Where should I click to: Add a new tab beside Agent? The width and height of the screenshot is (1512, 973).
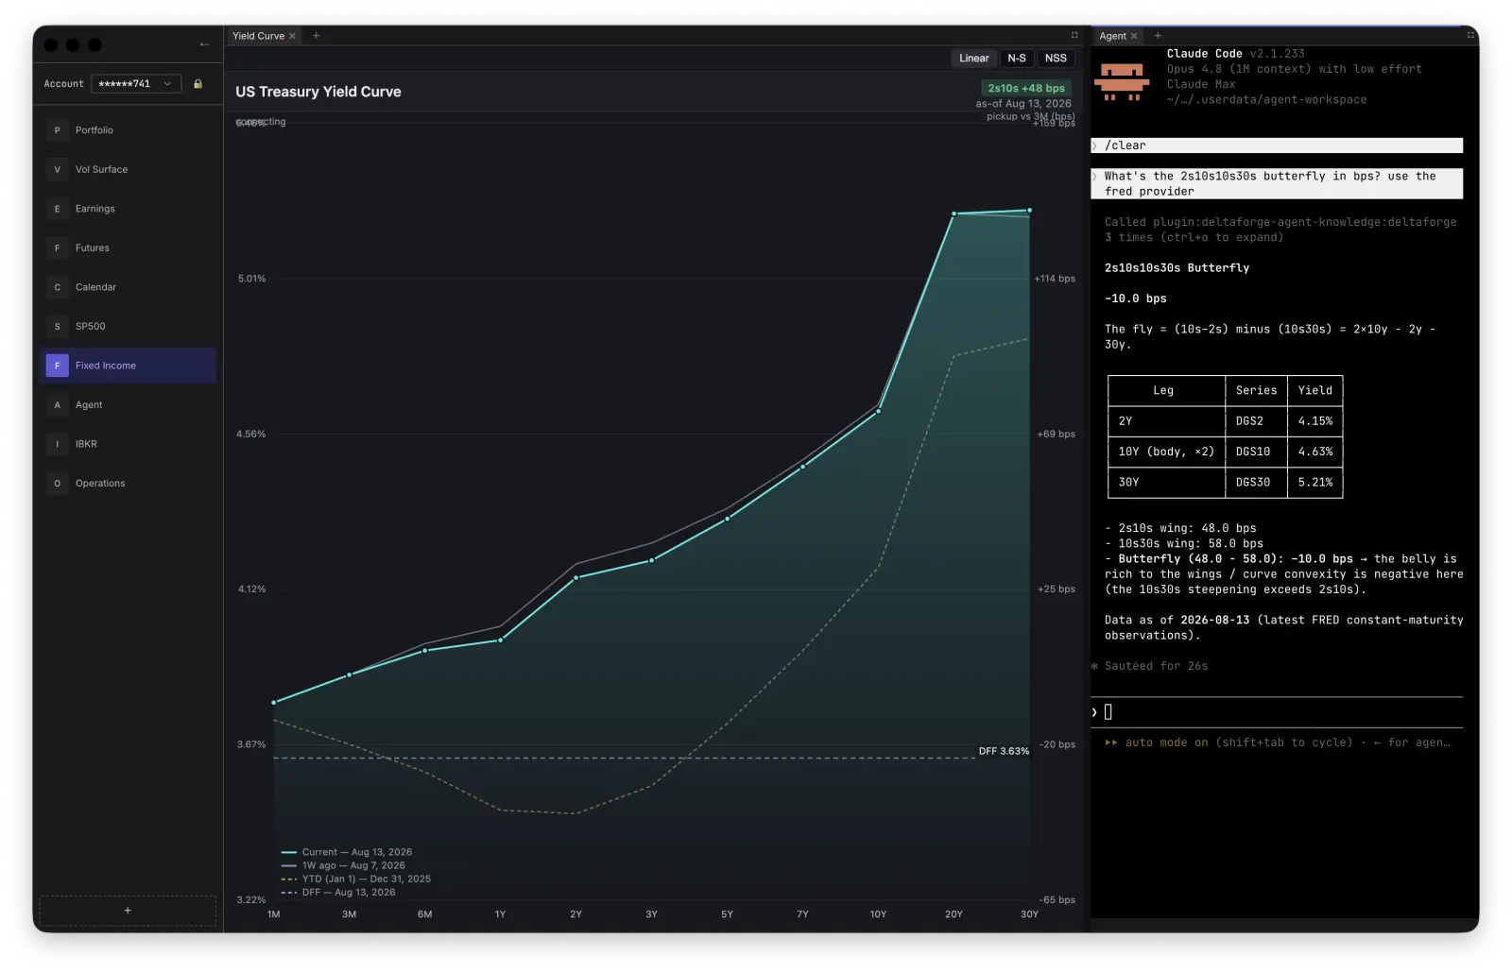coord(1157,36)
